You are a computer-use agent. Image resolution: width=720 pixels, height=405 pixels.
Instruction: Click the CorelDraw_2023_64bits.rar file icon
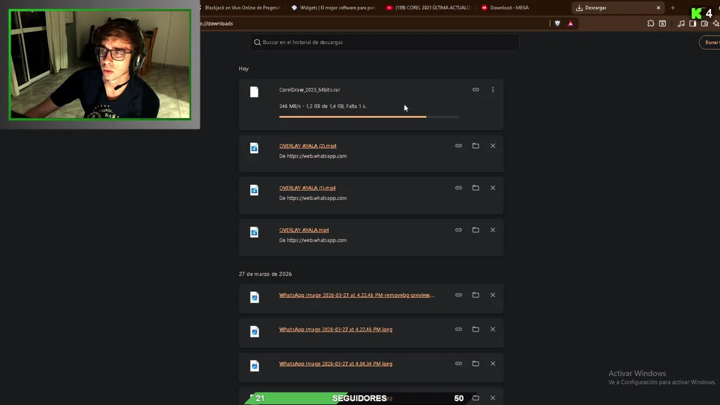tap(254, 92)
